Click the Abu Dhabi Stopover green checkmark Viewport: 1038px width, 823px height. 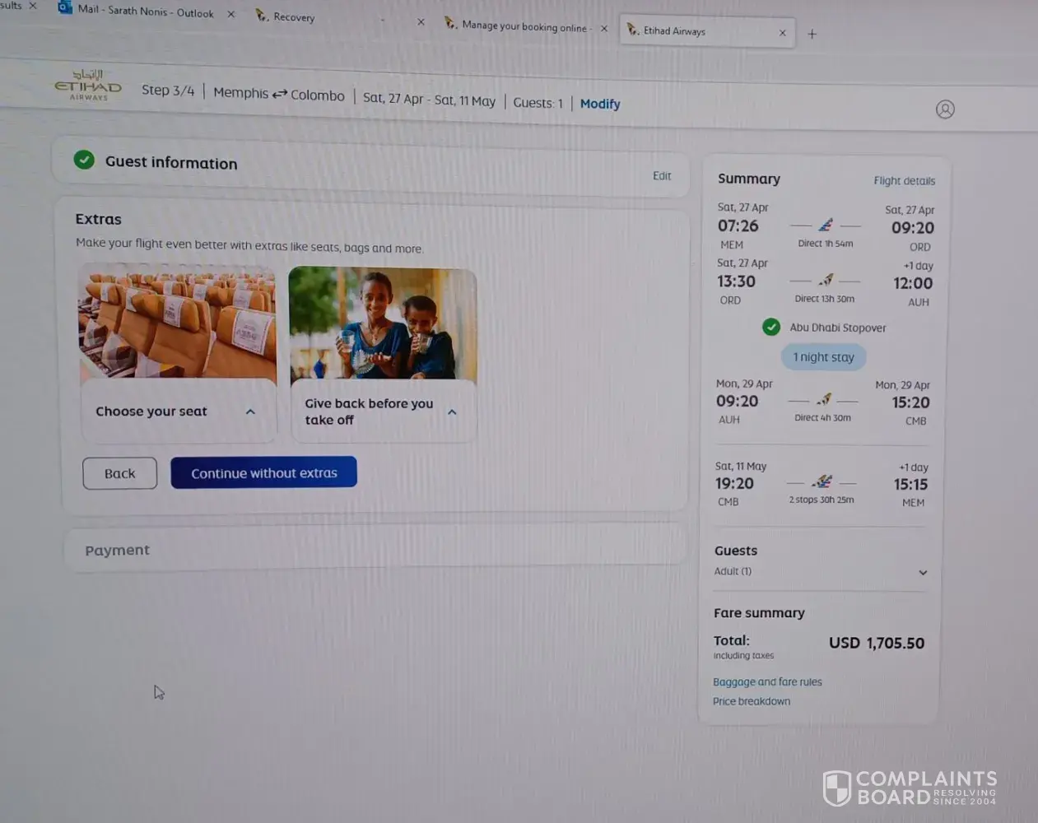[770, 327]
